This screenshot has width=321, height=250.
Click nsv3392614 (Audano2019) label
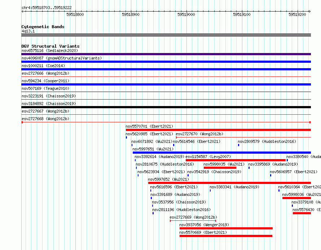(159, 157)
